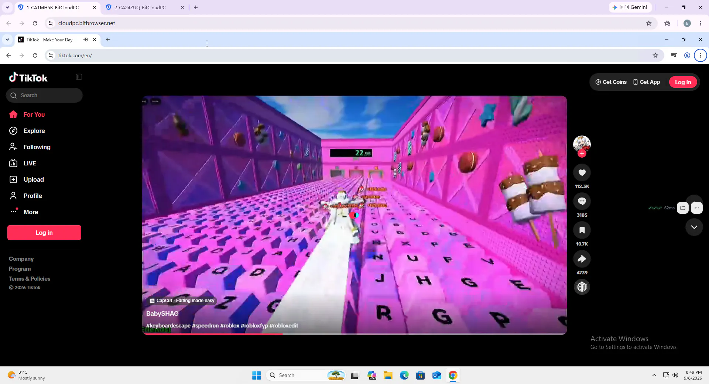Open the inner tab search dropdown arrow
709x384 pixels.
(7, 40)
